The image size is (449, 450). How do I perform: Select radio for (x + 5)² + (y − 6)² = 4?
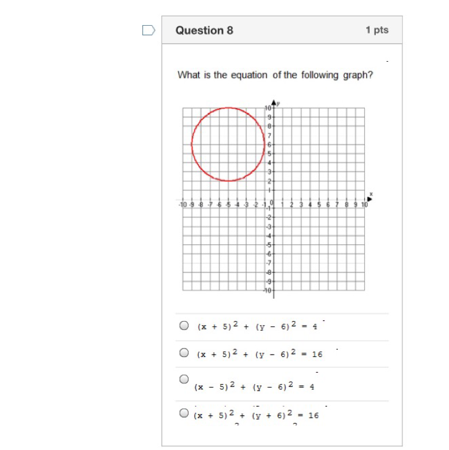click(184, 326)
